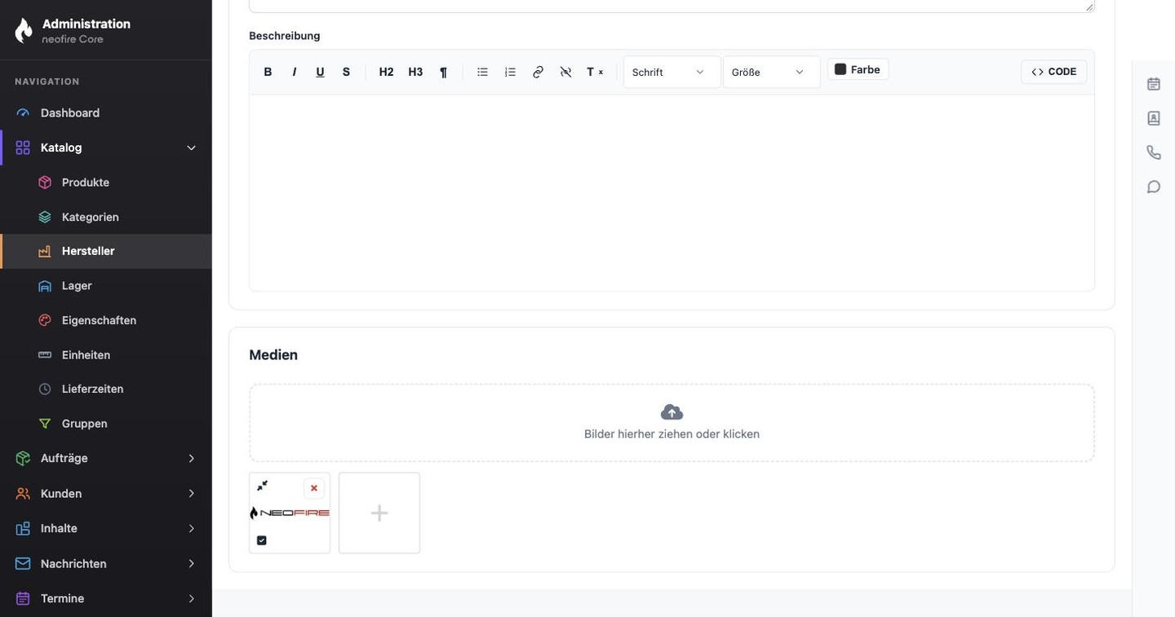
Task: Open the Gruppen page
Action: tap(106, 424)
